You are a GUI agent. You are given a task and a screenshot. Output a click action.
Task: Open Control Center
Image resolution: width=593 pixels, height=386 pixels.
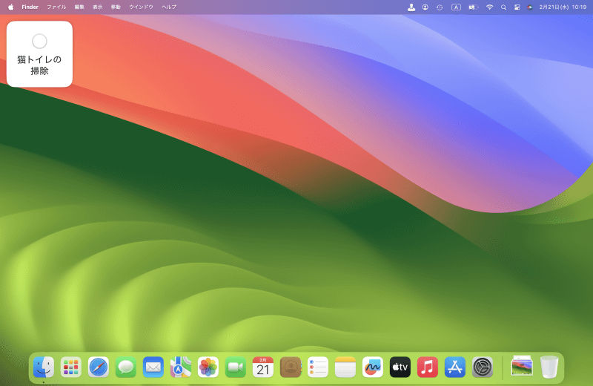pyautogui.click(x=517, y=7)
